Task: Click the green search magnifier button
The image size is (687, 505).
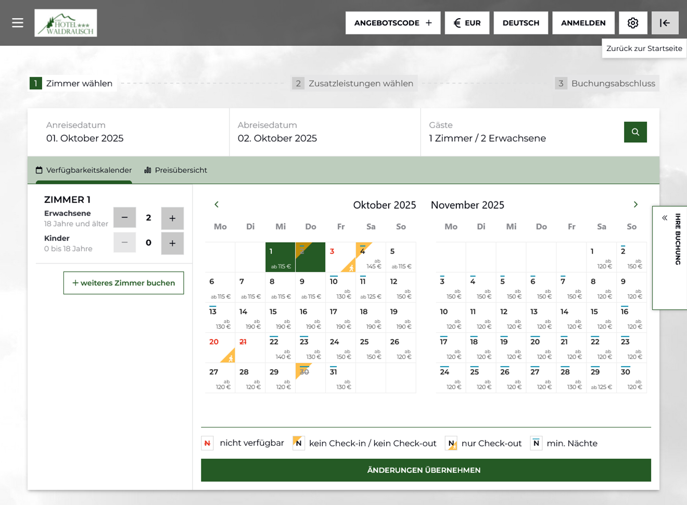Action: pos(635,132)
